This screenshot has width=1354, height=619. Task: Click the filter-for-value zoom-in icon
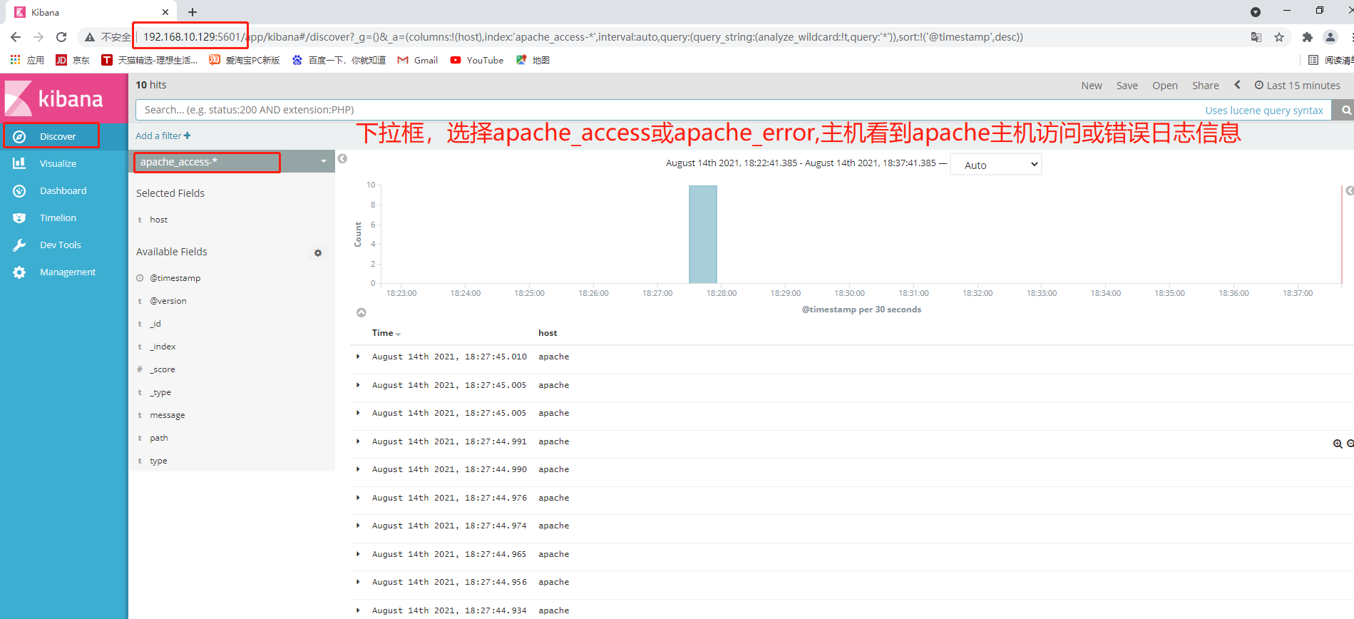click(1338, 444)
